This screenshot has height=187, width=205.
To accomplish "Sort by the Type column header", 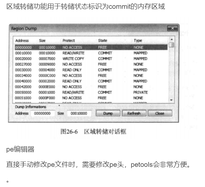I will (138, 41).
